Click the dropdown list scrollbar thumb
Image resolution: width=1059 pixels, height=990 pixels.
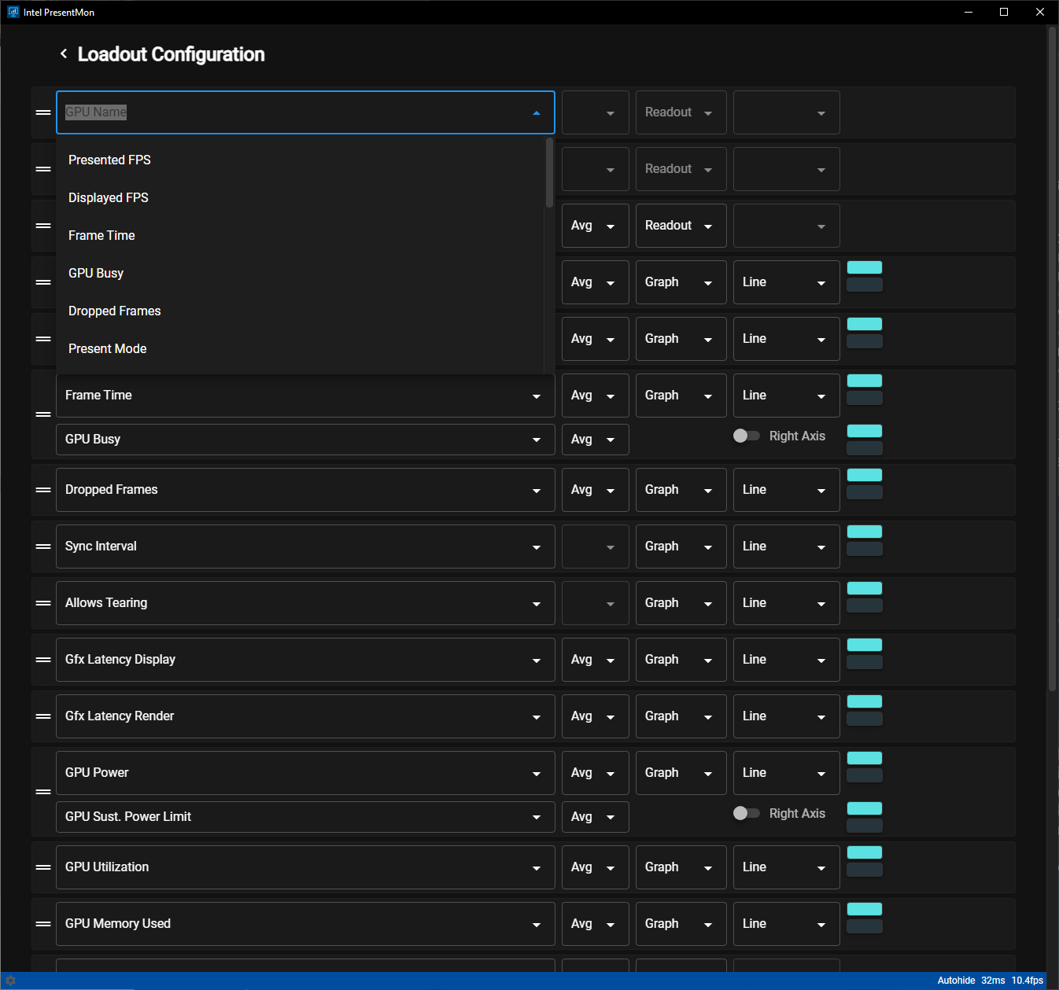coord(549,173)
